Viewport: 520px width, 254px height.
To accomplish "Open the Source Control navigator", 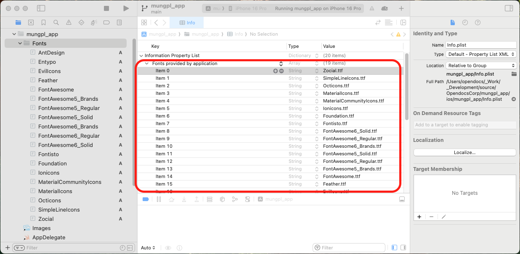I will [x=31, y=23].
